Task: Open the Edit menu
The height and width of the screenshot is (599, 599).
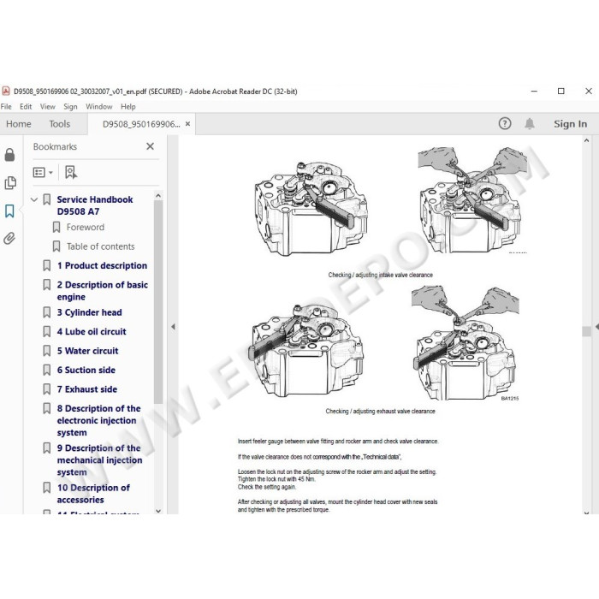Action: 26,107
